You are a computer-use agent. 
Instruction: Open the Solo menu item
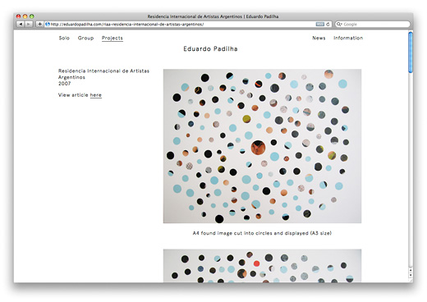(x=64, y=38)
